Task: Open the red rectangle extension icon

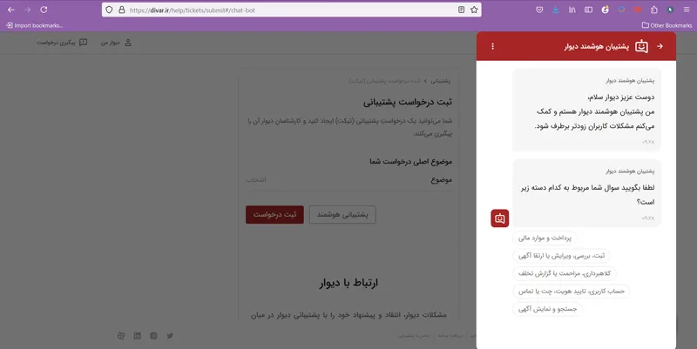Action: pyautogui.click(x=638, y=10)
